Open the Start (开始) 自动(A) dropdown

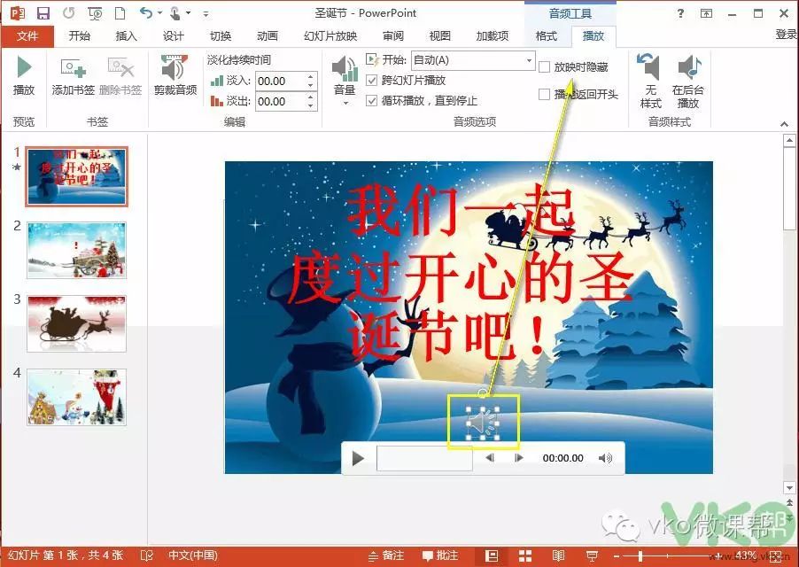click(529, 60)
